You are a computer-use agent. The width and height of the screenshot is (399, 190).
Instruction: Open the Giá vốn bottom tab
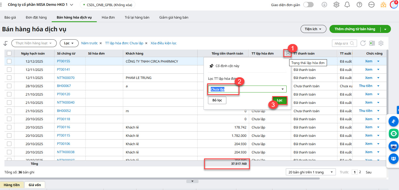pos(35,185)
